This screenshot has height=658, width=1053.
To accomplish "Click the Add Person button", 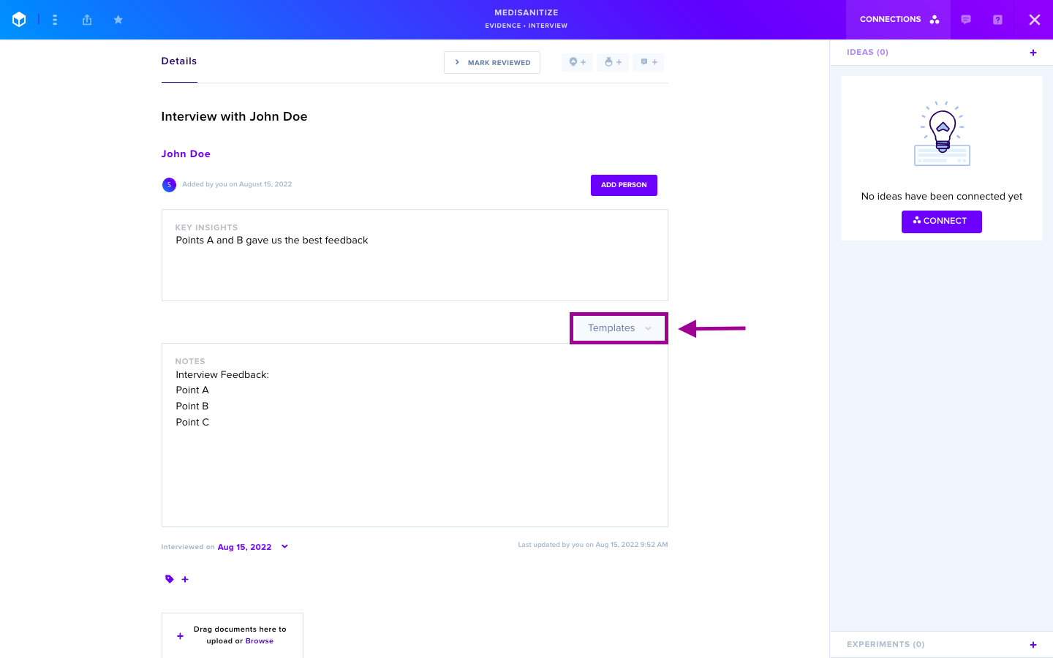I will click(x=624, y=185).
